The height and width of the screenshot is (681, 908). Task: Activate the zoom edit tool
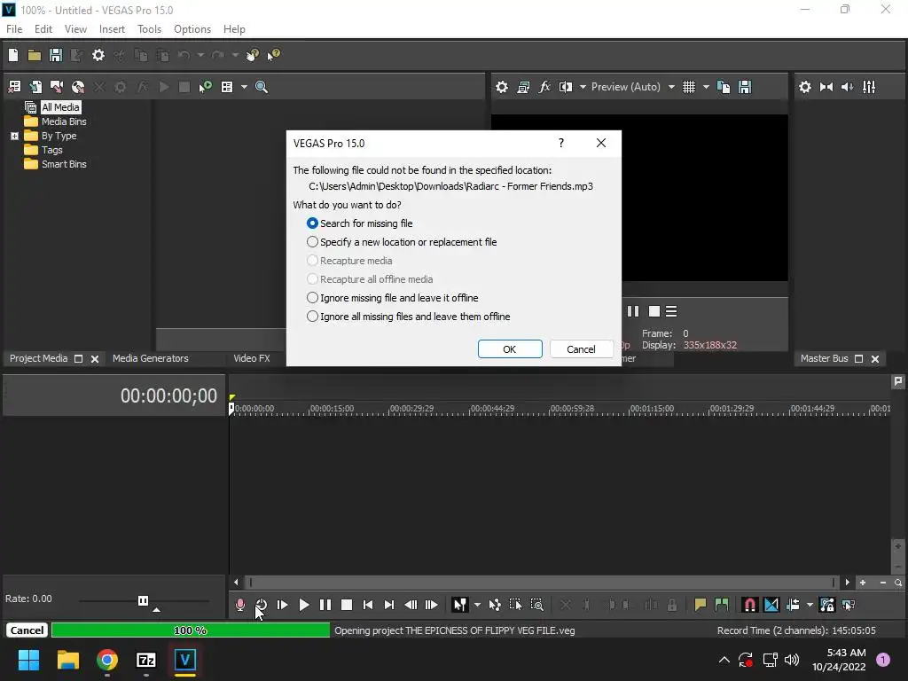coord(536,605)
